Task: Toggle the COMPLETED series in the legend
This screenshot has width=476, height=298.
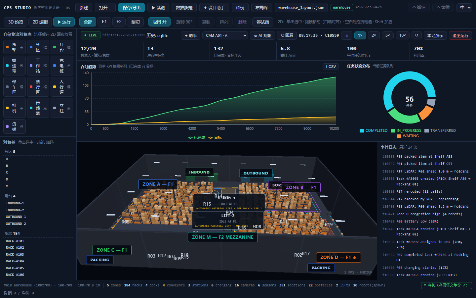Action: tap(374, 130)
